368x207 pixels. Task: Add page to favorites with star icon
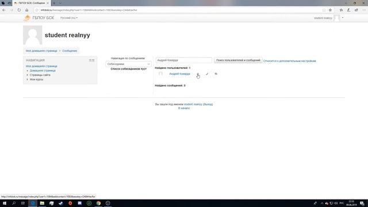(330, 10)
